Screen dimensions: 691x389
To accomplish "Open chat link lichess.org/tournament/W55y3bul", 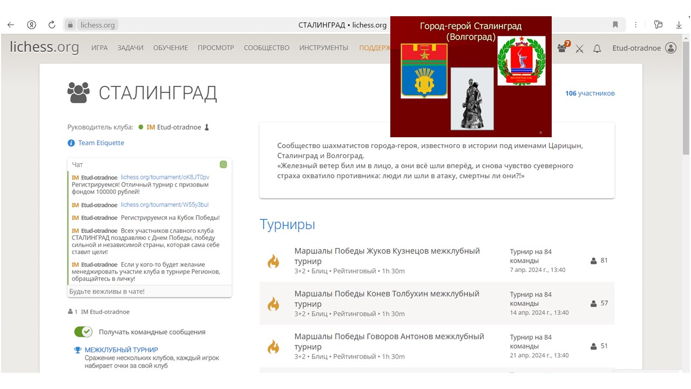I will click(x=165, y=205).
